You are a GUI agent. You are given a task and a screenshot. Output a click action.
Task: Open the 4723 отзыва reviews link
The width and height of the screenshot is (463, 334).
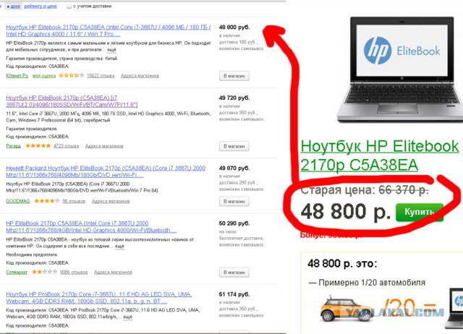[66, 146]
